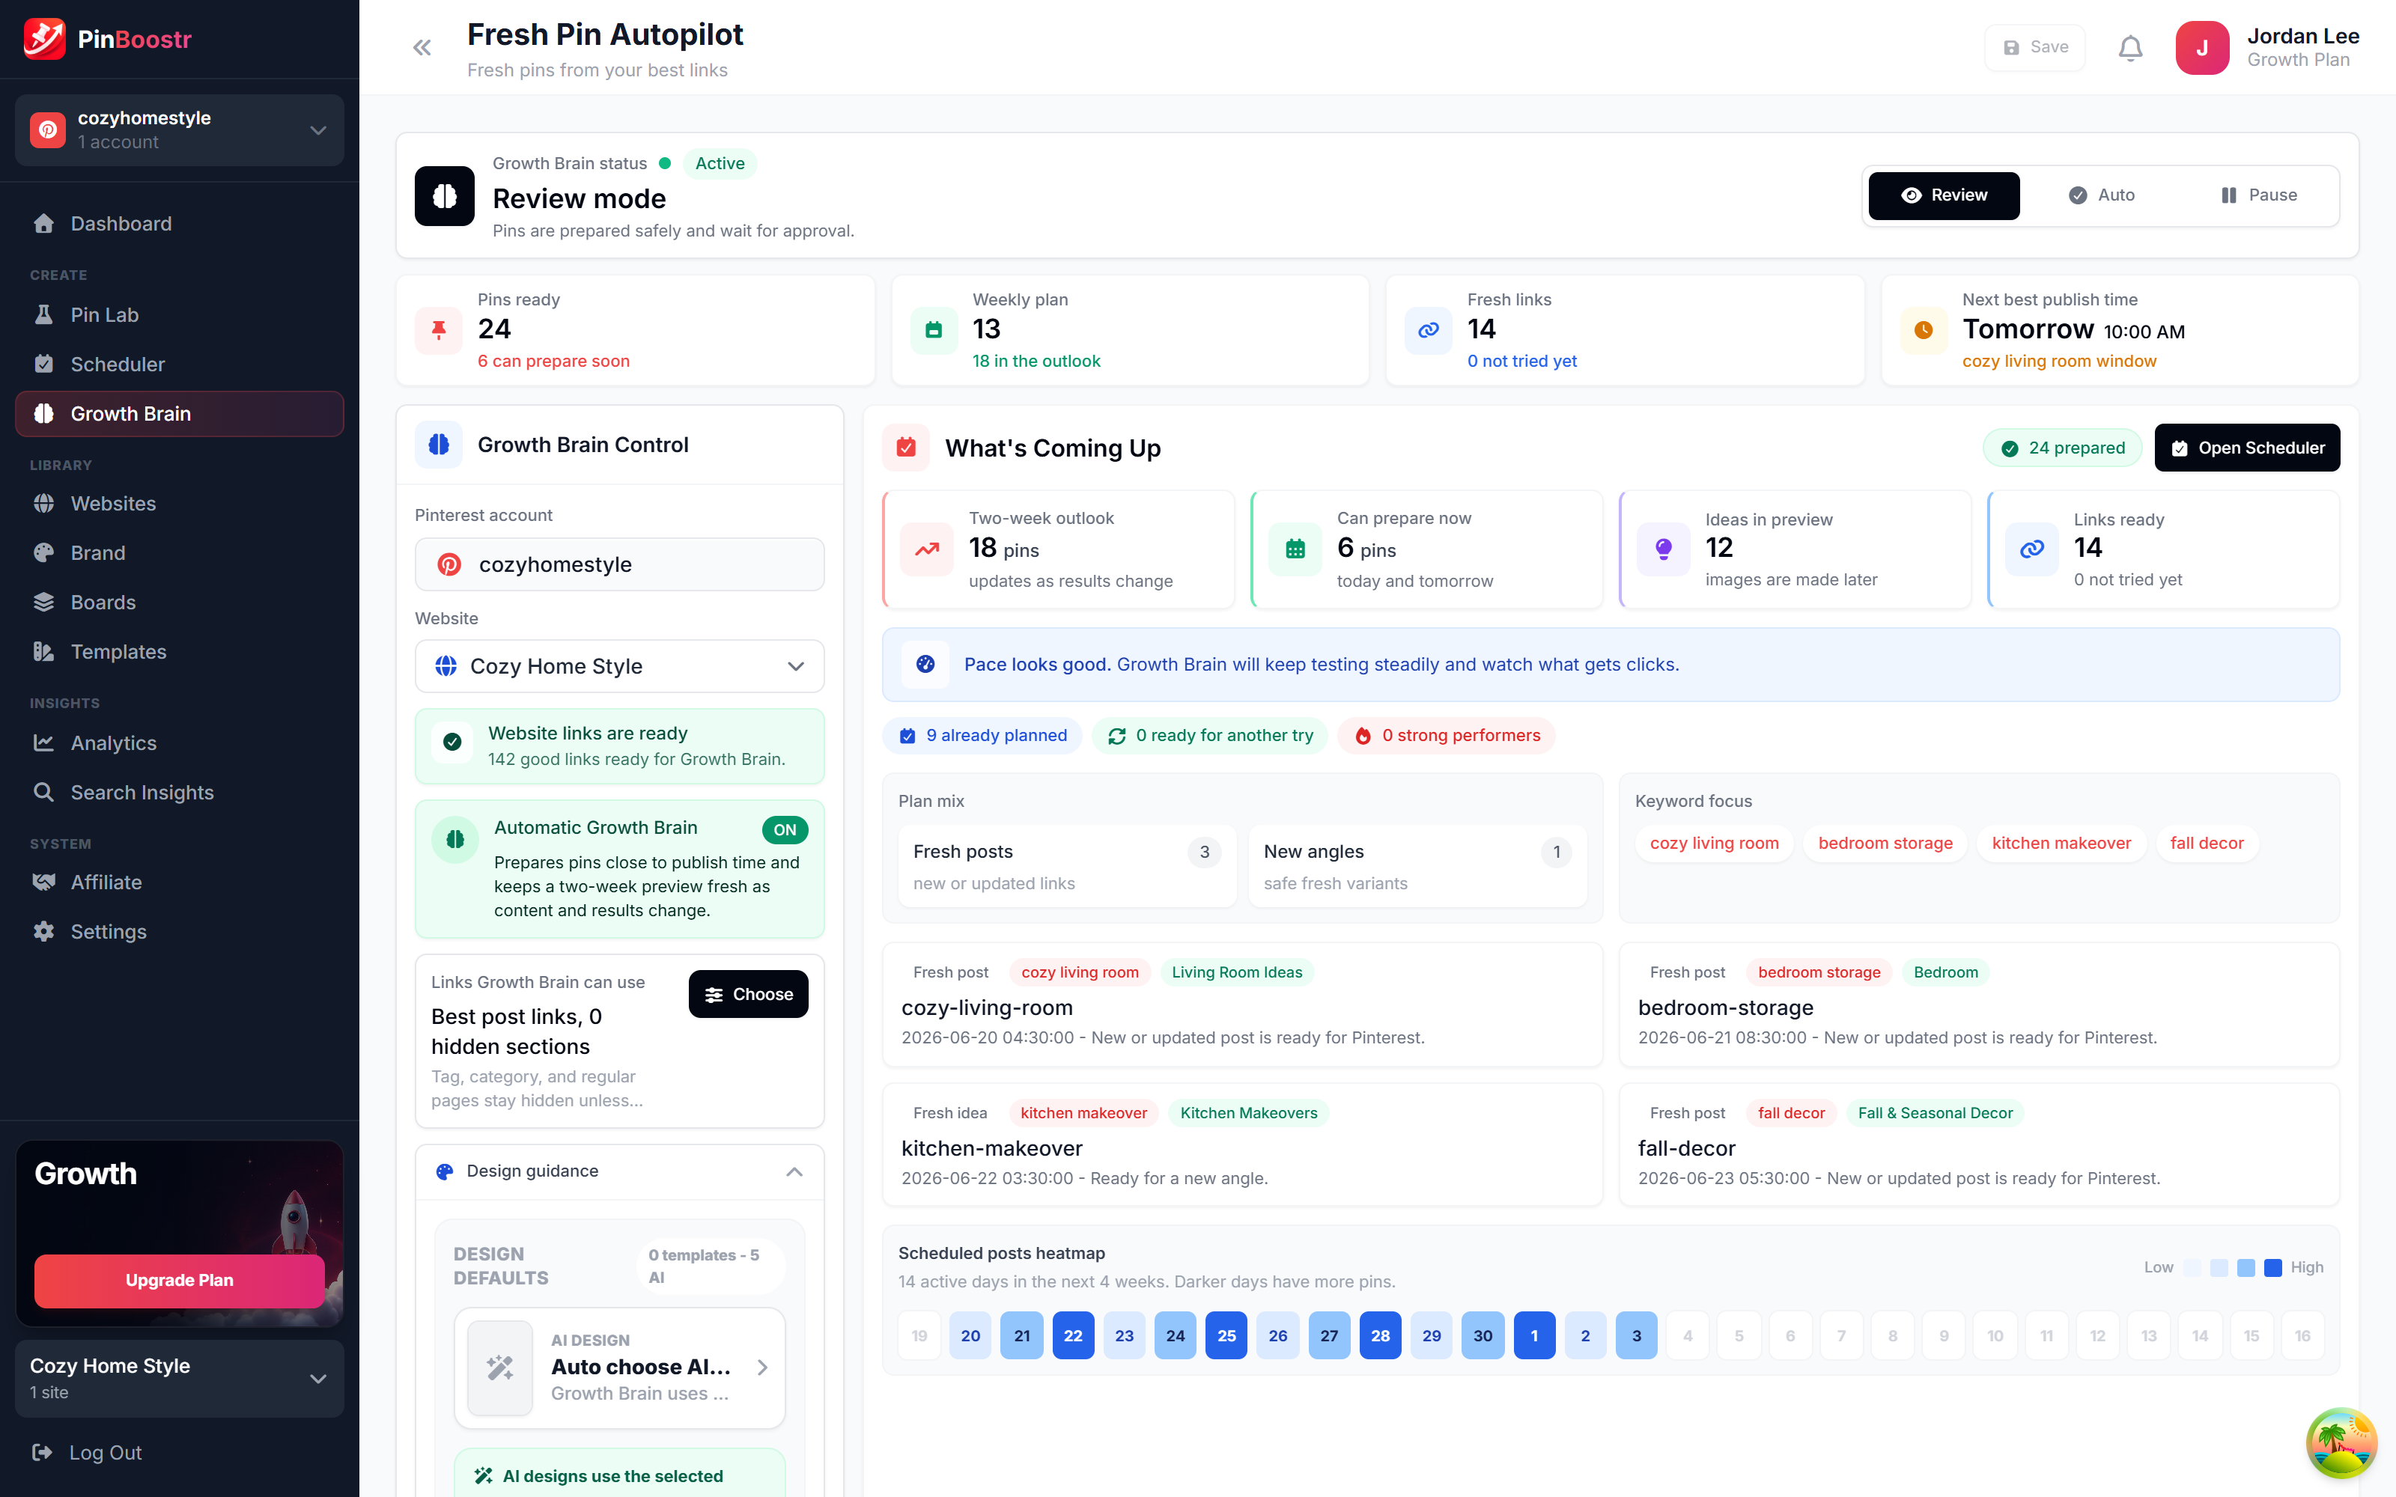Click the Two-week outlook trend icon

pos(927,549)
